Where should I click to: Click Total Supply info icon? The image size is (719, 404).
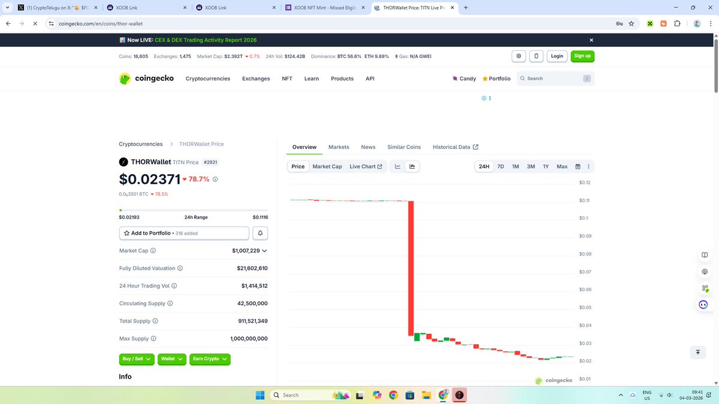156,321
